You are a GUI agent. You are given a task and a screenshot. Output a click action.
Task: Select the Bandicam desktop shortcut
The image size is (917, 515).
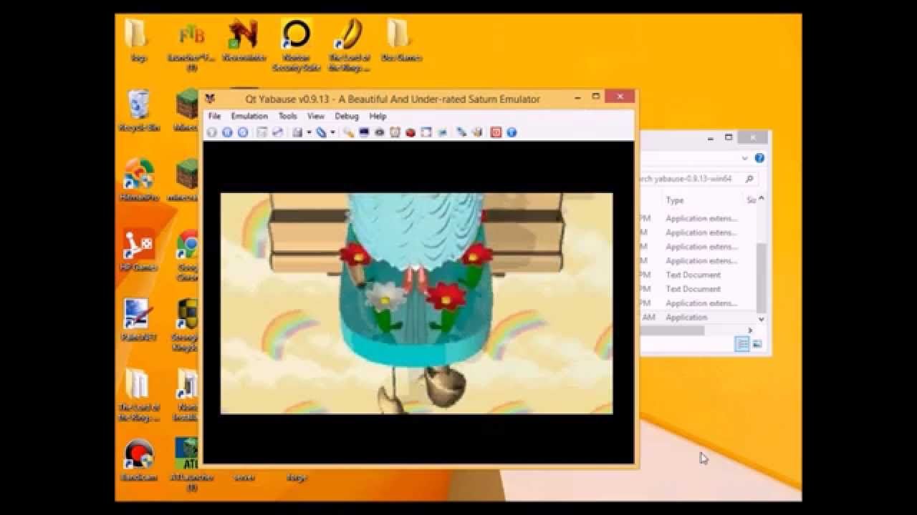[139, 460]
